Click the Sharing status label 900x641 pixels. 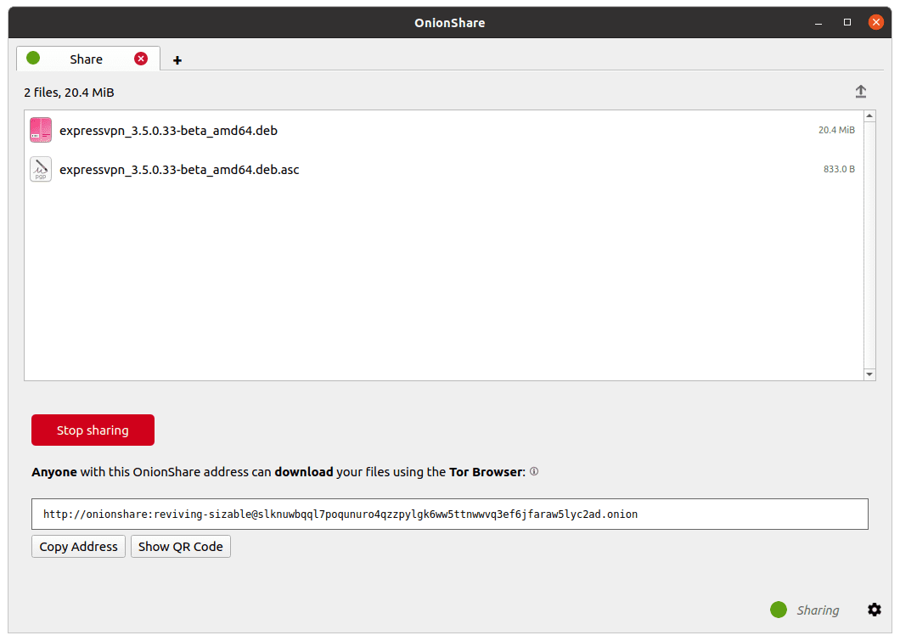click(818, 610)
